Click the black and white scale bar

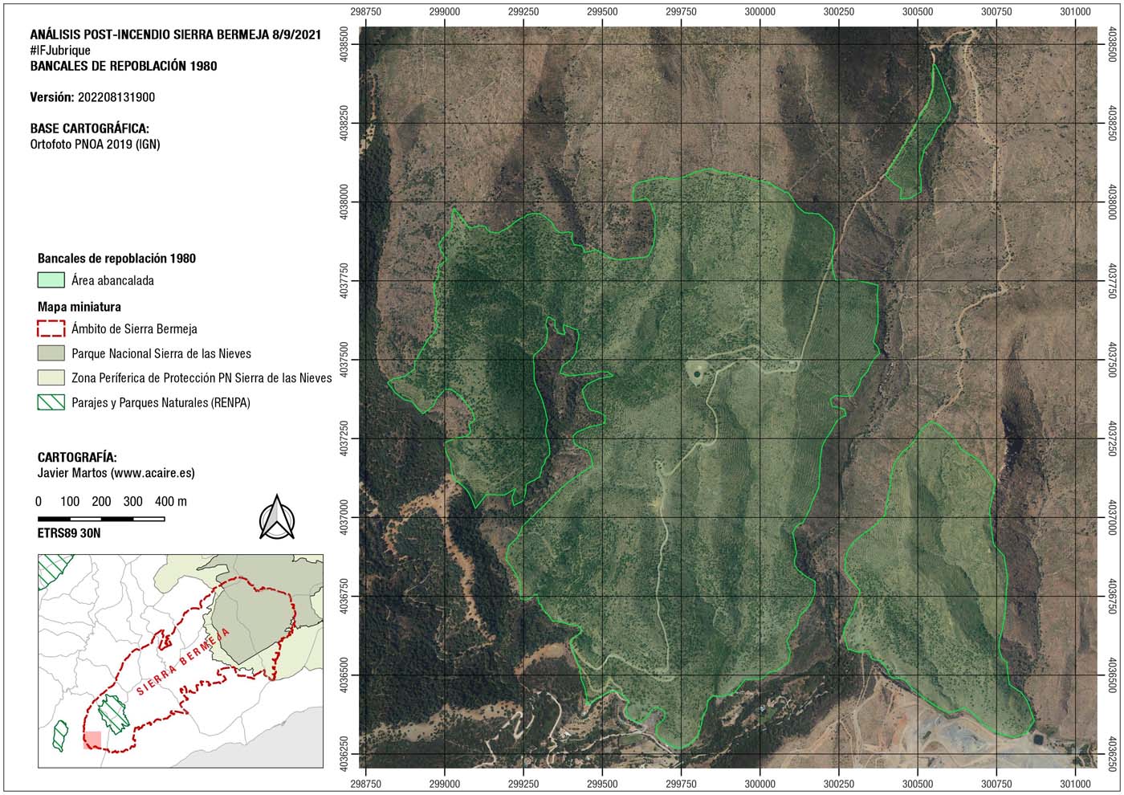[x=101, y=519]
